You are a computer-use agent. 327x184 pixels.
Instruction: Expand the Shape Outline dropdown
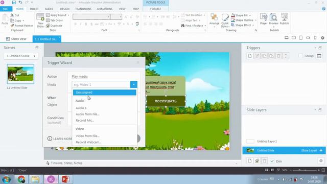[255, 20]
